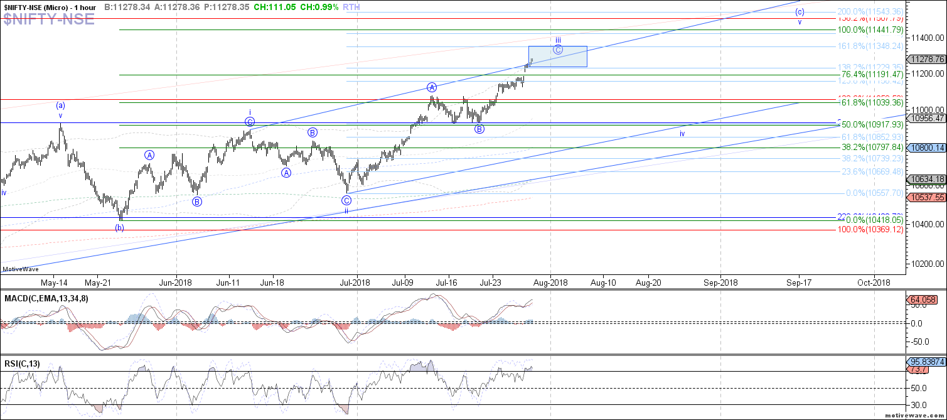Select the 38.2%(10797.84) retracement label
Image resolution: width=947 pixels, height=420 pixels.
[x=872, y=148]
